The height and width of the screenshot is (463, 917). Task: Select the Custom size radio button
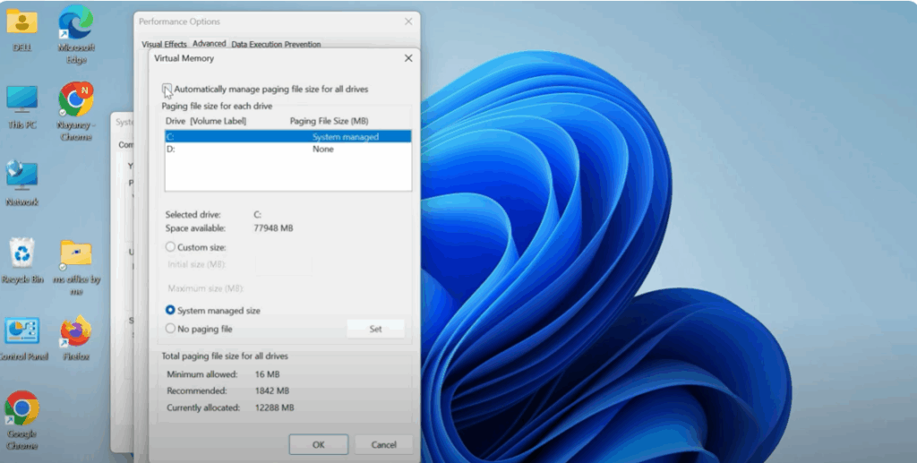coord(170,247)
